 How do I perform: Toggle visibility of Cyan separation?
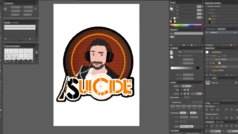(206, 13)
